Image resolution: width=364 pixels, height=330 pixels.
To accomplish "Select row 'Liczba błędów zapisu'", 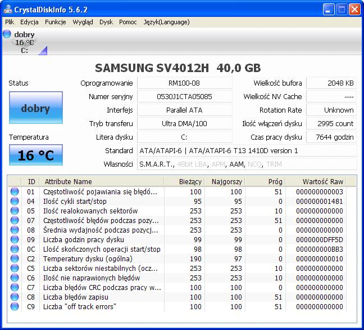I will click(x=177, y=297).
